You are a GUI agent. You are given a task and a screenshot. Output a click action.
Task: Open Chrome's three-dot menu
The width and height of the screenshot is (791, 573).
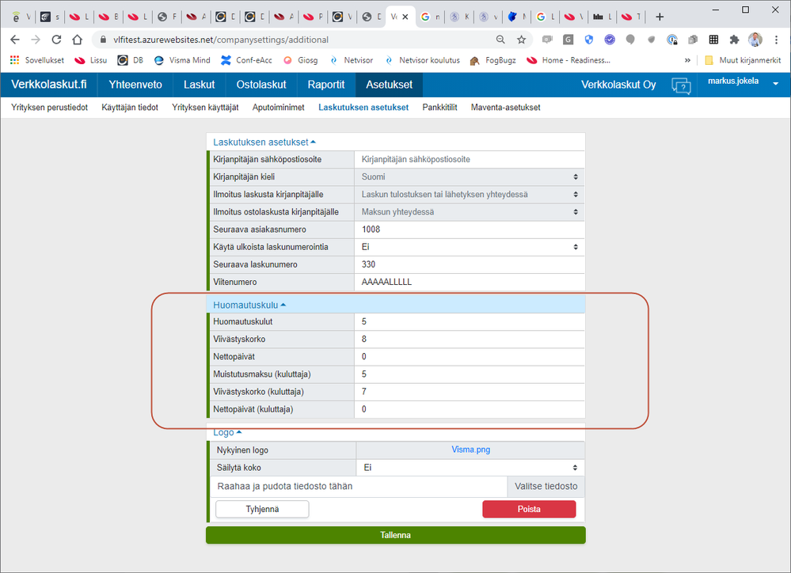(x=777, y=40)
